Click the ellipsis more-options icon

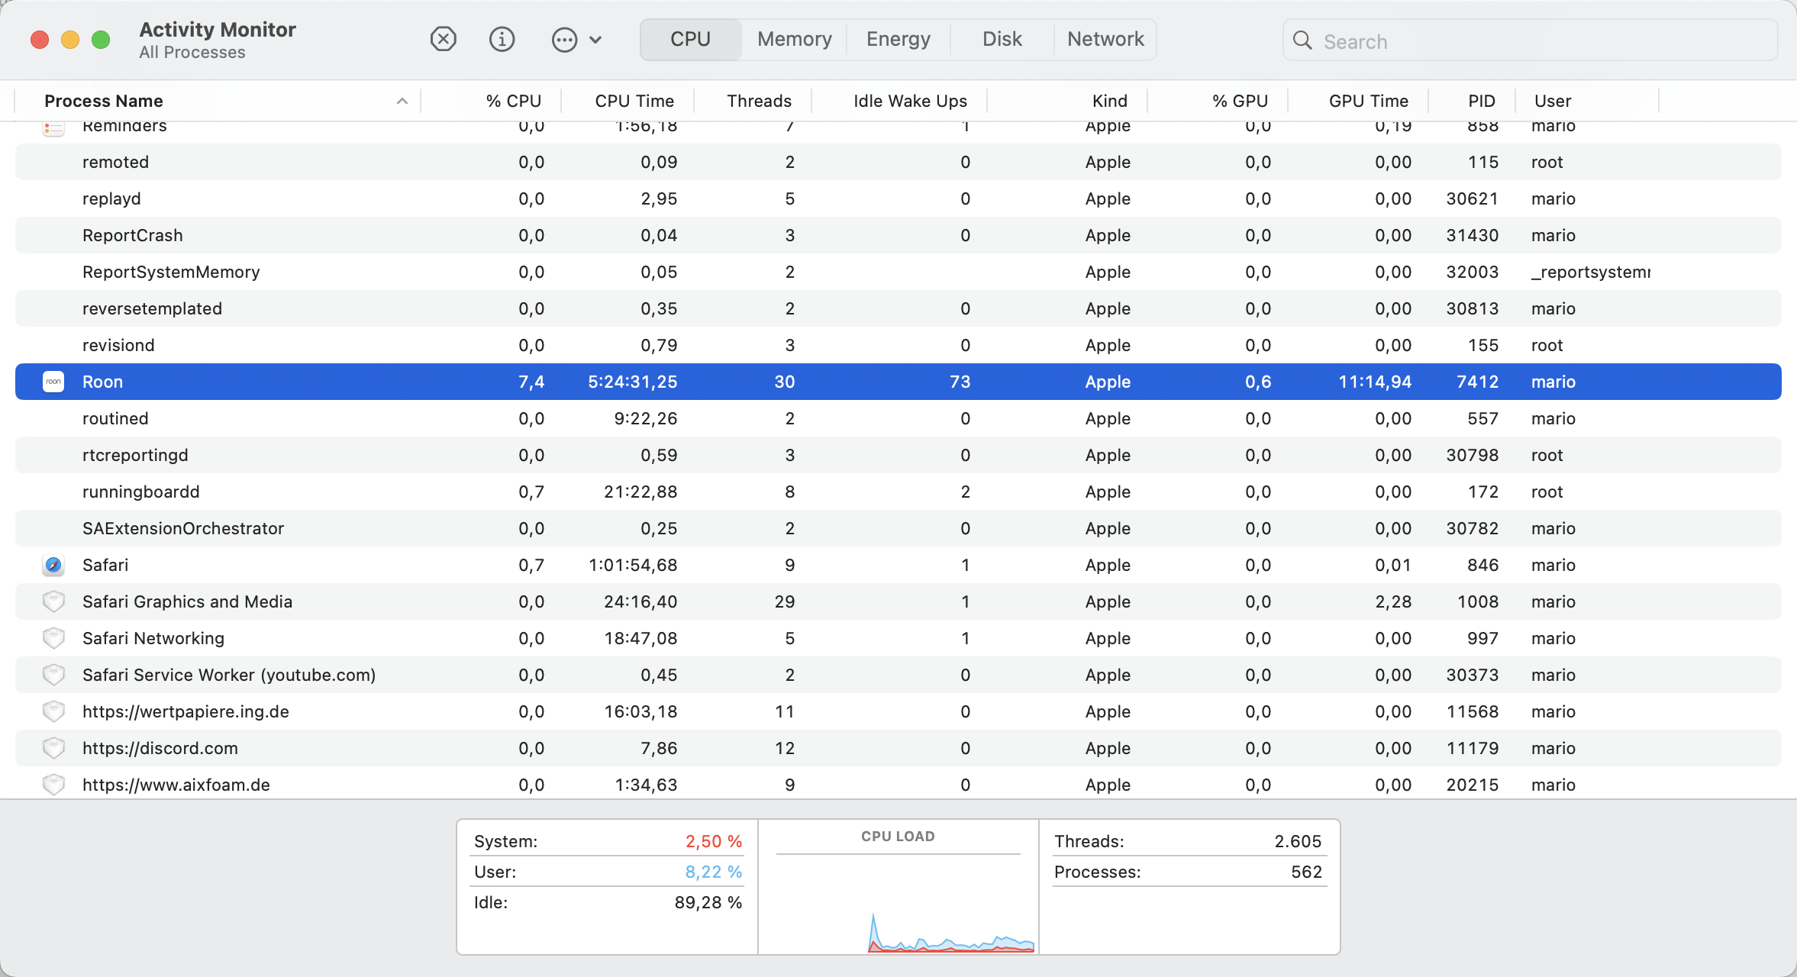564,40
